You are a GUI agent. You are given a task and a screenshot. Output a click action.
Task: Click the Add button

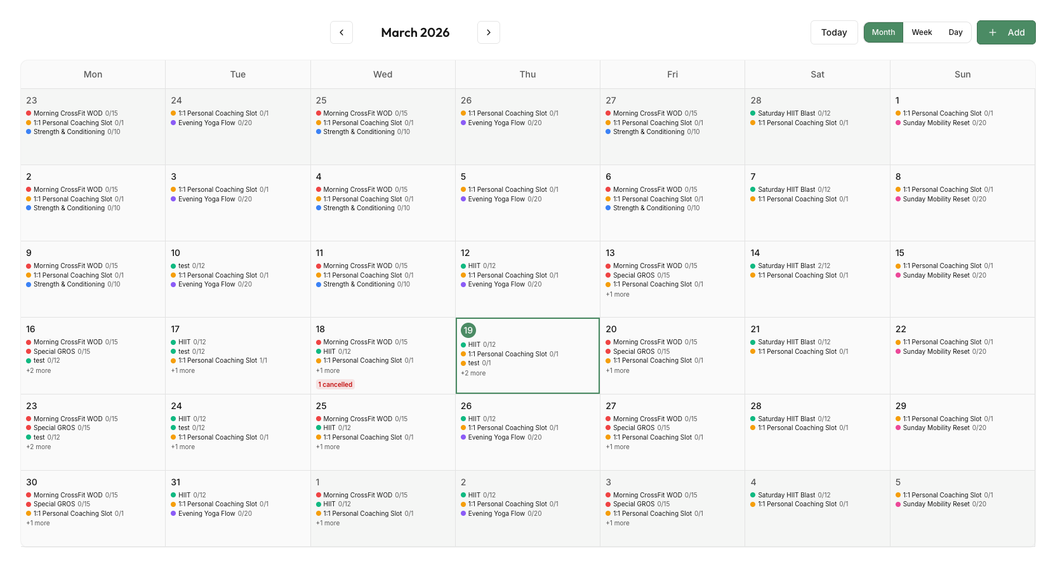click(x=1006, y=32)
